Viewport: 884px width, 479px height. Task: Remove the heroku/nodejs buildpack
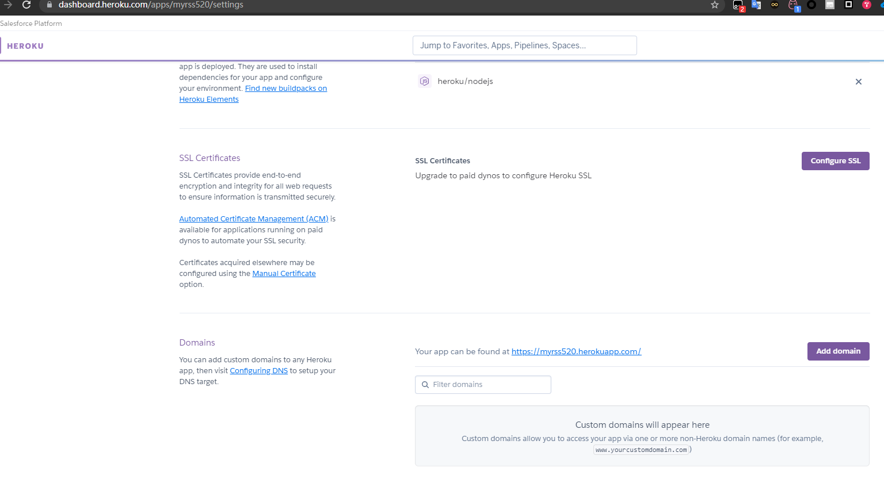(859, 82)
